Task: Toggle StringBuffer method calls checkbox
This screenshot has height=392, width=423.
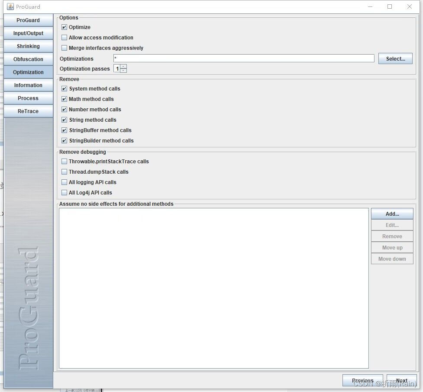Action: tap(64, 130)
